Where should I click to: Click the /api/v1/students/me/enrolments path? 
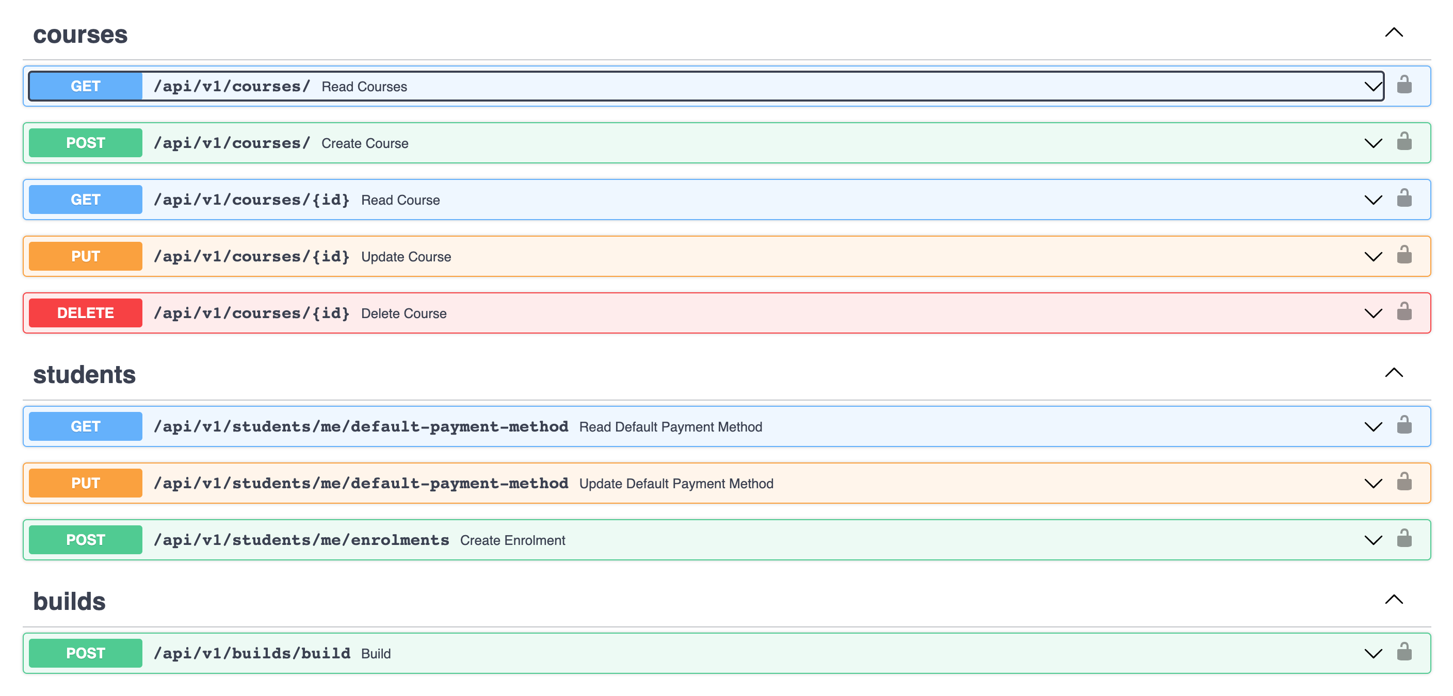coord(301,540)
